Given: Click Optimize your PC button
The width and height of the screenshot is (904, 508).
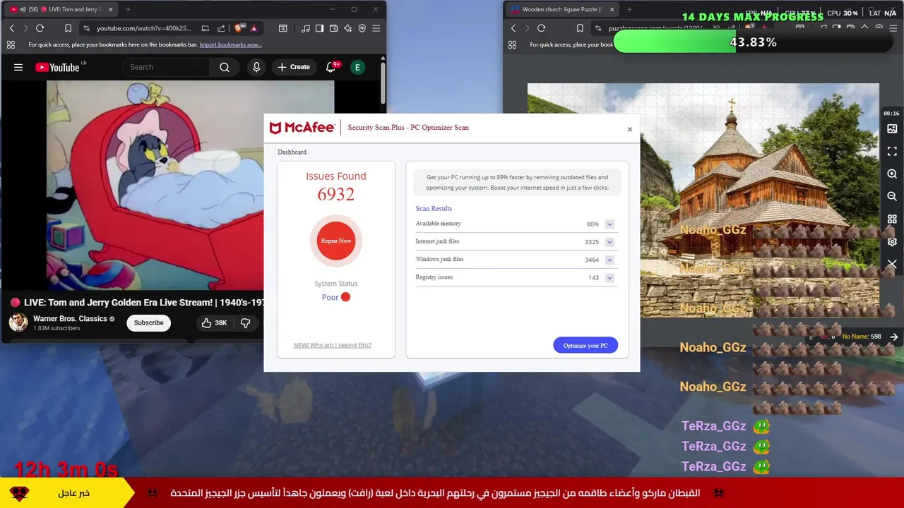Looking at the screenshot, I should coord(585,346).
